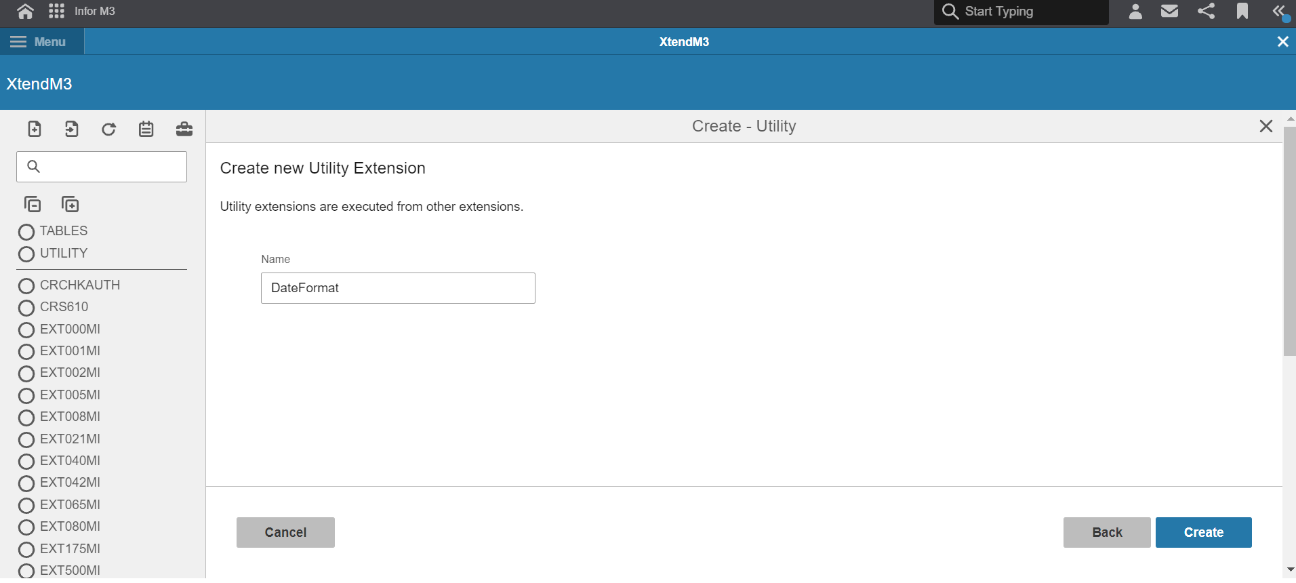Collapse all tree nodes icon
This screenshot has height=583, width=1296.
[x=33, y=204]
